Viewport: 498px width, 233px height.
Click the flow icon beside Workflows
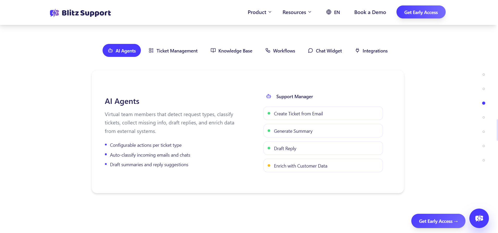click(x=268, y=50)
